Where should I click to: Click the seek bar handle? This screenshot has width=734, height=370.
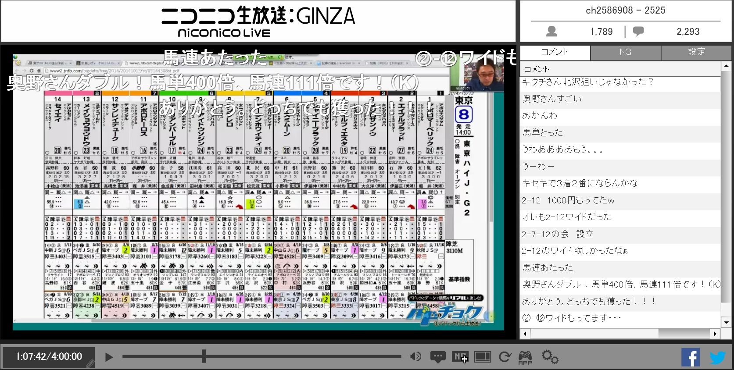(204, 356)
